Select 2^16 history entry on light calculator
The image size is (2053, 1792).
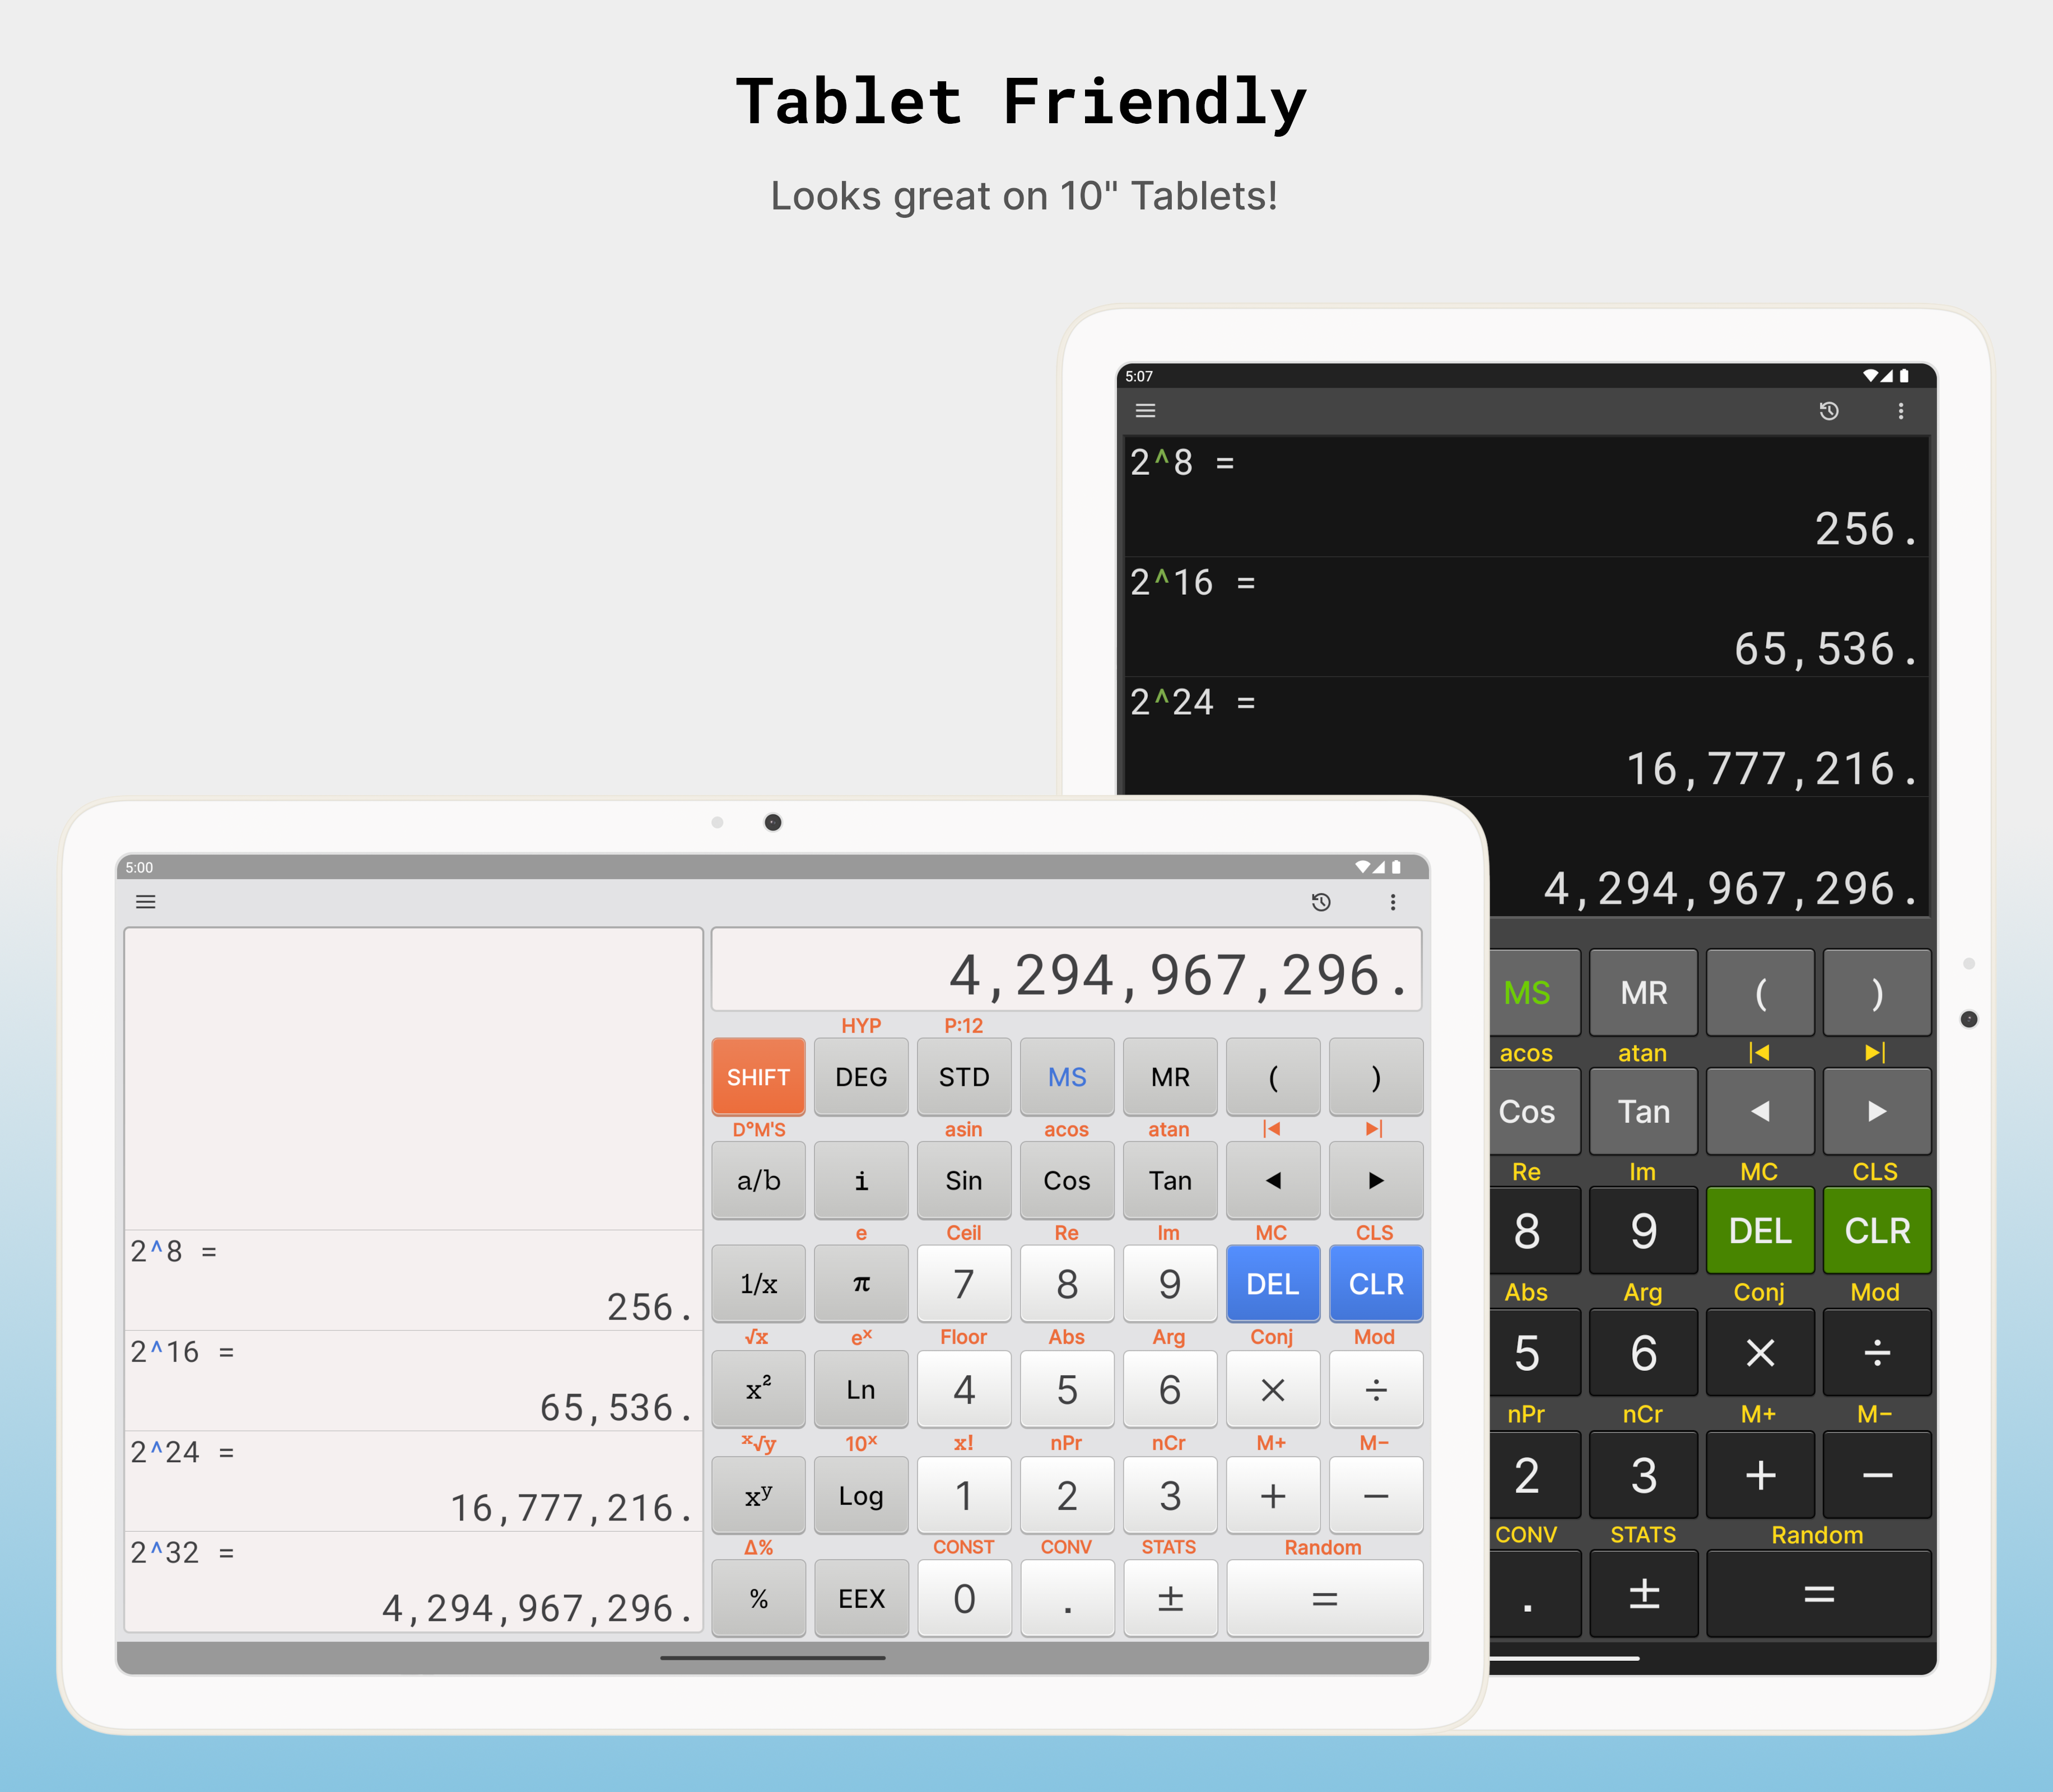coord(414,1381)
